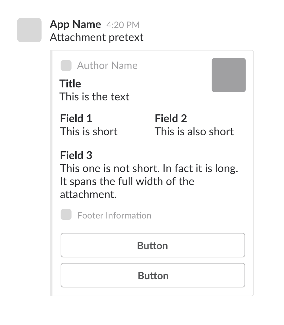Screen dimensions: 284x325
Task: Click the Field 1 heading
Action: click(x=76, y=118)
